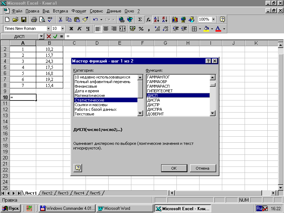Apply currency format icon

132,29
